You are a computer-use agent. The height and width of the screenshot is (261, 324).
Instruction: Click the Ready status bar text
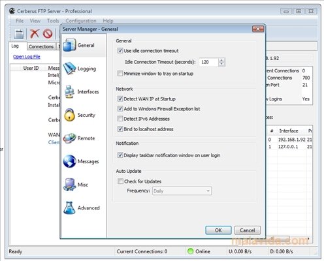point(16,251)
